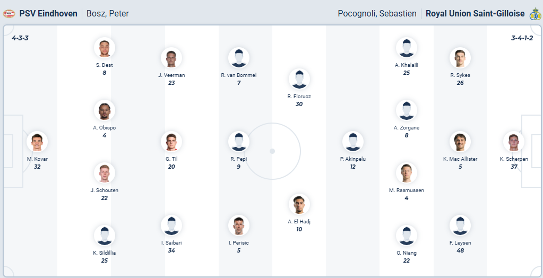Select K. Mac Allister's player photo
This screenshot has height=278, width=543.
460,142
